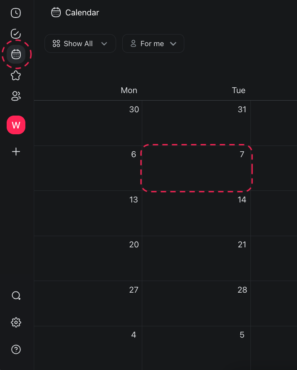
Task: Select the highlighted Tuesday the 7th cell
Action: (197, 168)
